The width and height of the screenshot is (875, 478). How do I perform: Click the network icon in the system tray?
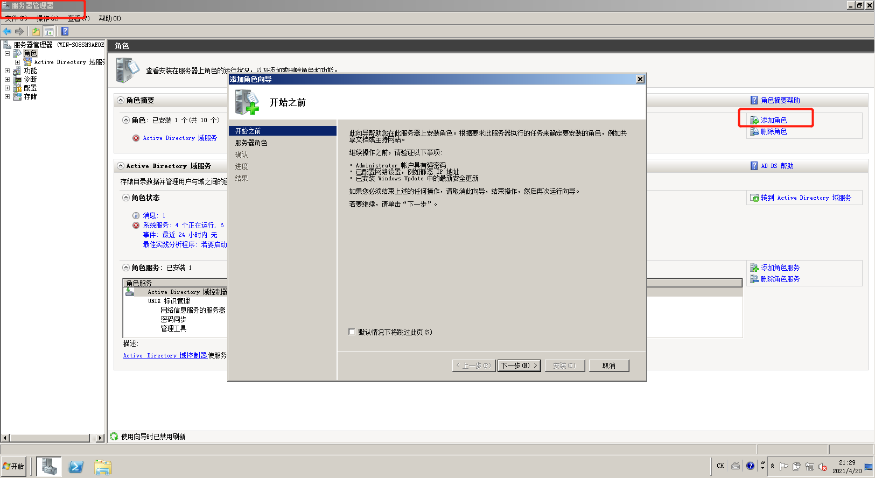[810, 467]
